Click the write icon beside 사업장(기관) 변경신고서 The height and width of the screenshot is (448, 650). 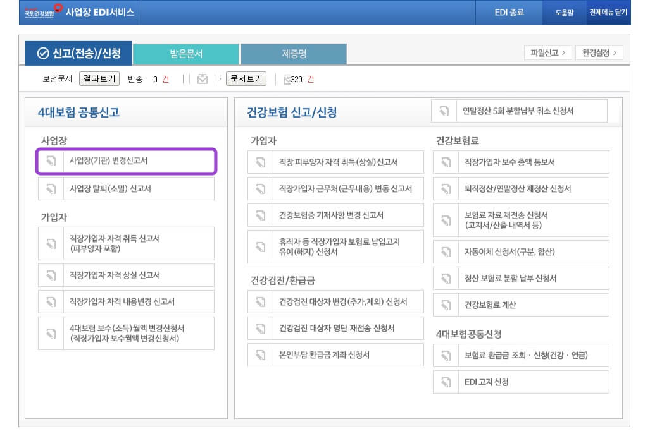pos(52,162)
